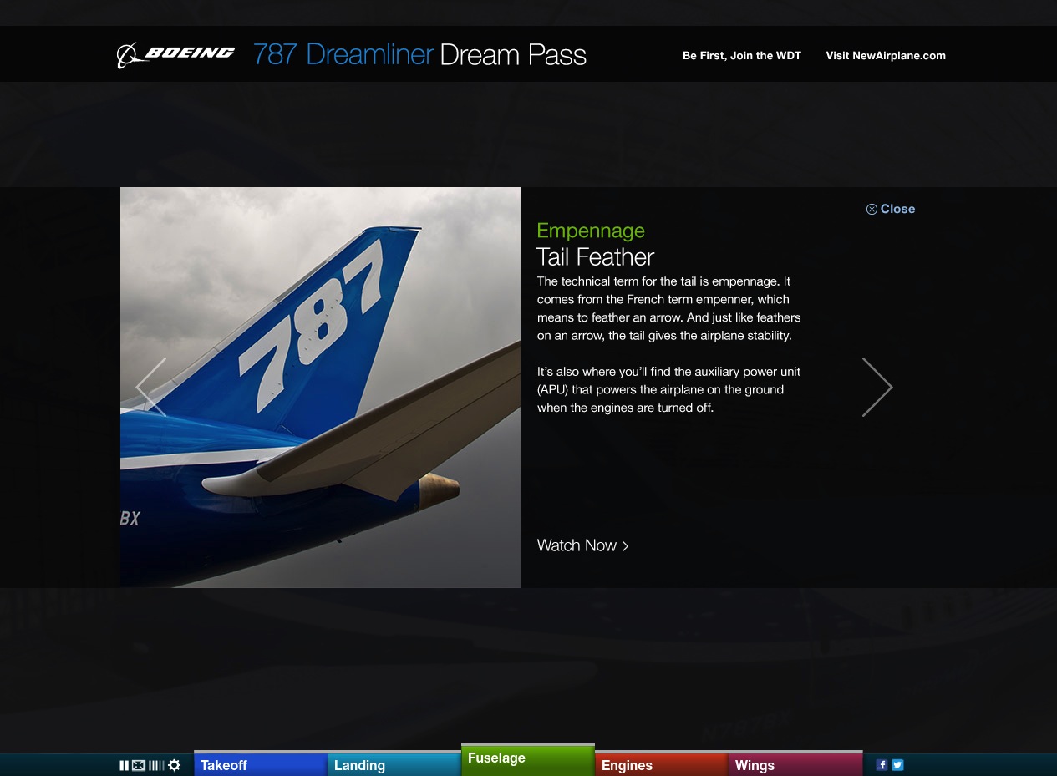The height and width of the screenshot is (776, 1057).
Task: Share on Twitter via the bird icon
Action: (x=897, y=764)
